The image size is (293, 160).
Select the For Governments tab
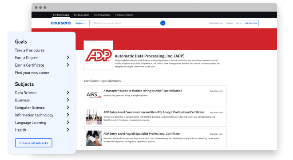click(x=124, y=15)
